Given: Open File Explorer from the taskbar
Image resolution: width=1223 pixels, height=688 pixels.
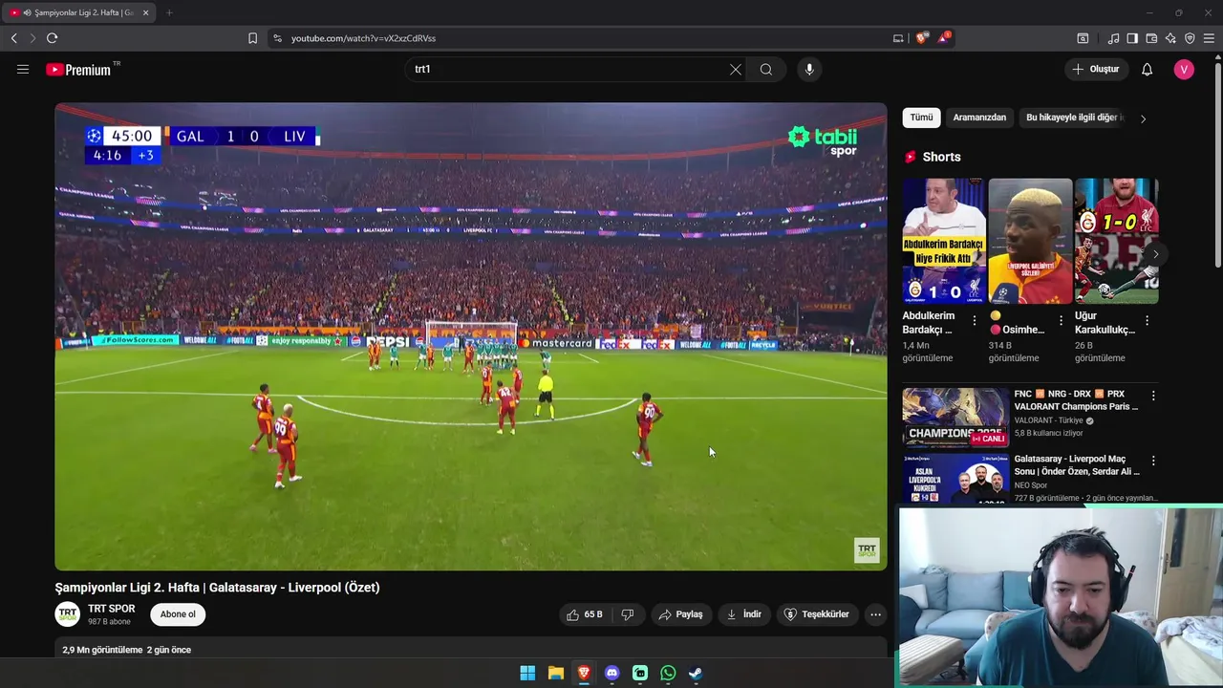Looking at the screenshot, I should (556, 674).
